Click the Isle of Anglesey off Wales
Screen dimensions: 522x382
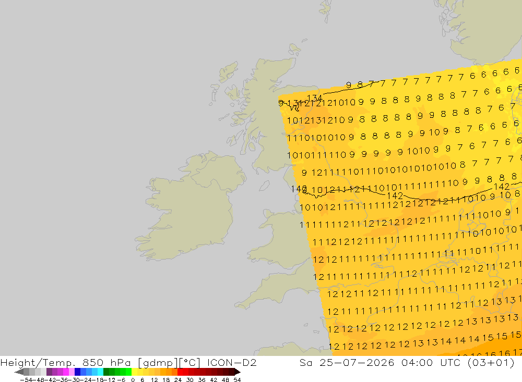pyautogui.click(x=268, y=214)
